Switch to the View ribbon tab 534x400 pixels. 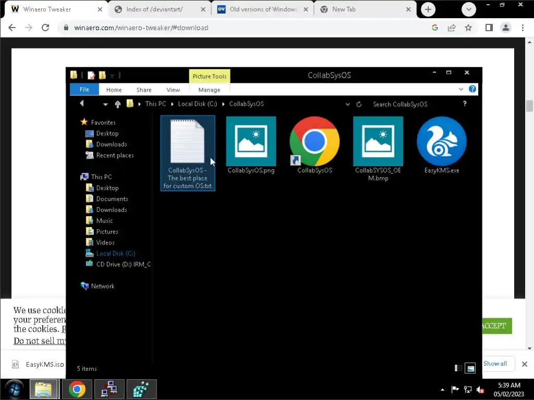point(173,90)
